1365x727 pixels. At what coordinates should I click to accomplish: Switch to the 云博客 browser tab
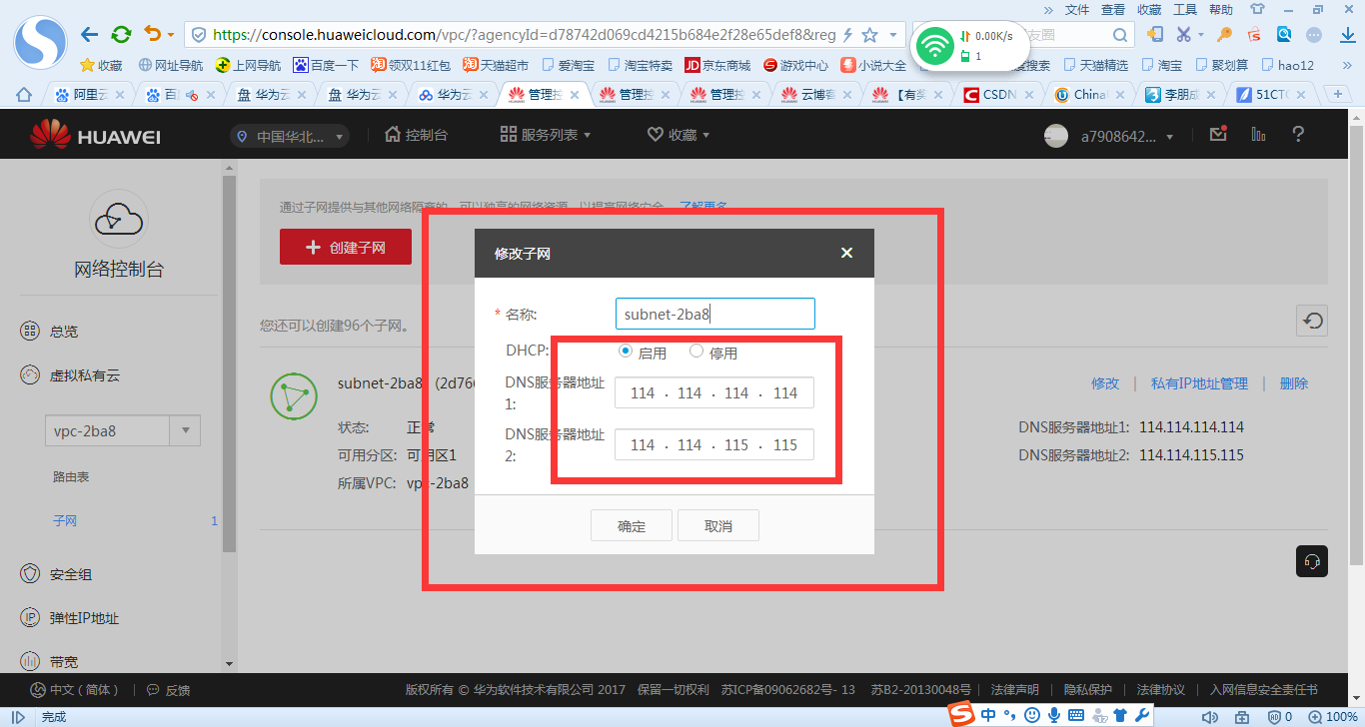(815, 95)
